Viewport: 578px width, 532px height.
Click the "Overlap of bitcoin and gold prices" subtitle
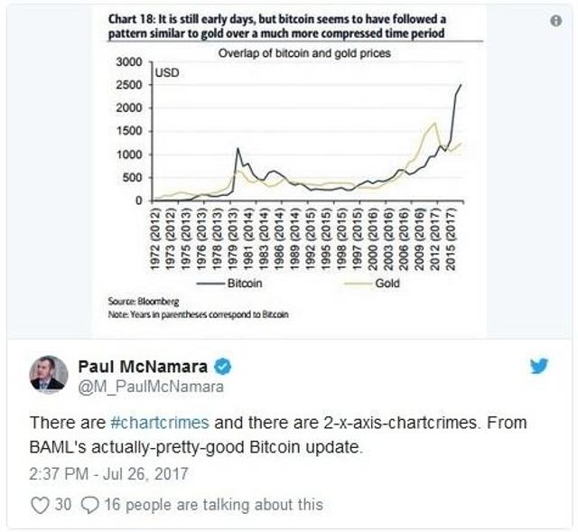click(304, 53)
